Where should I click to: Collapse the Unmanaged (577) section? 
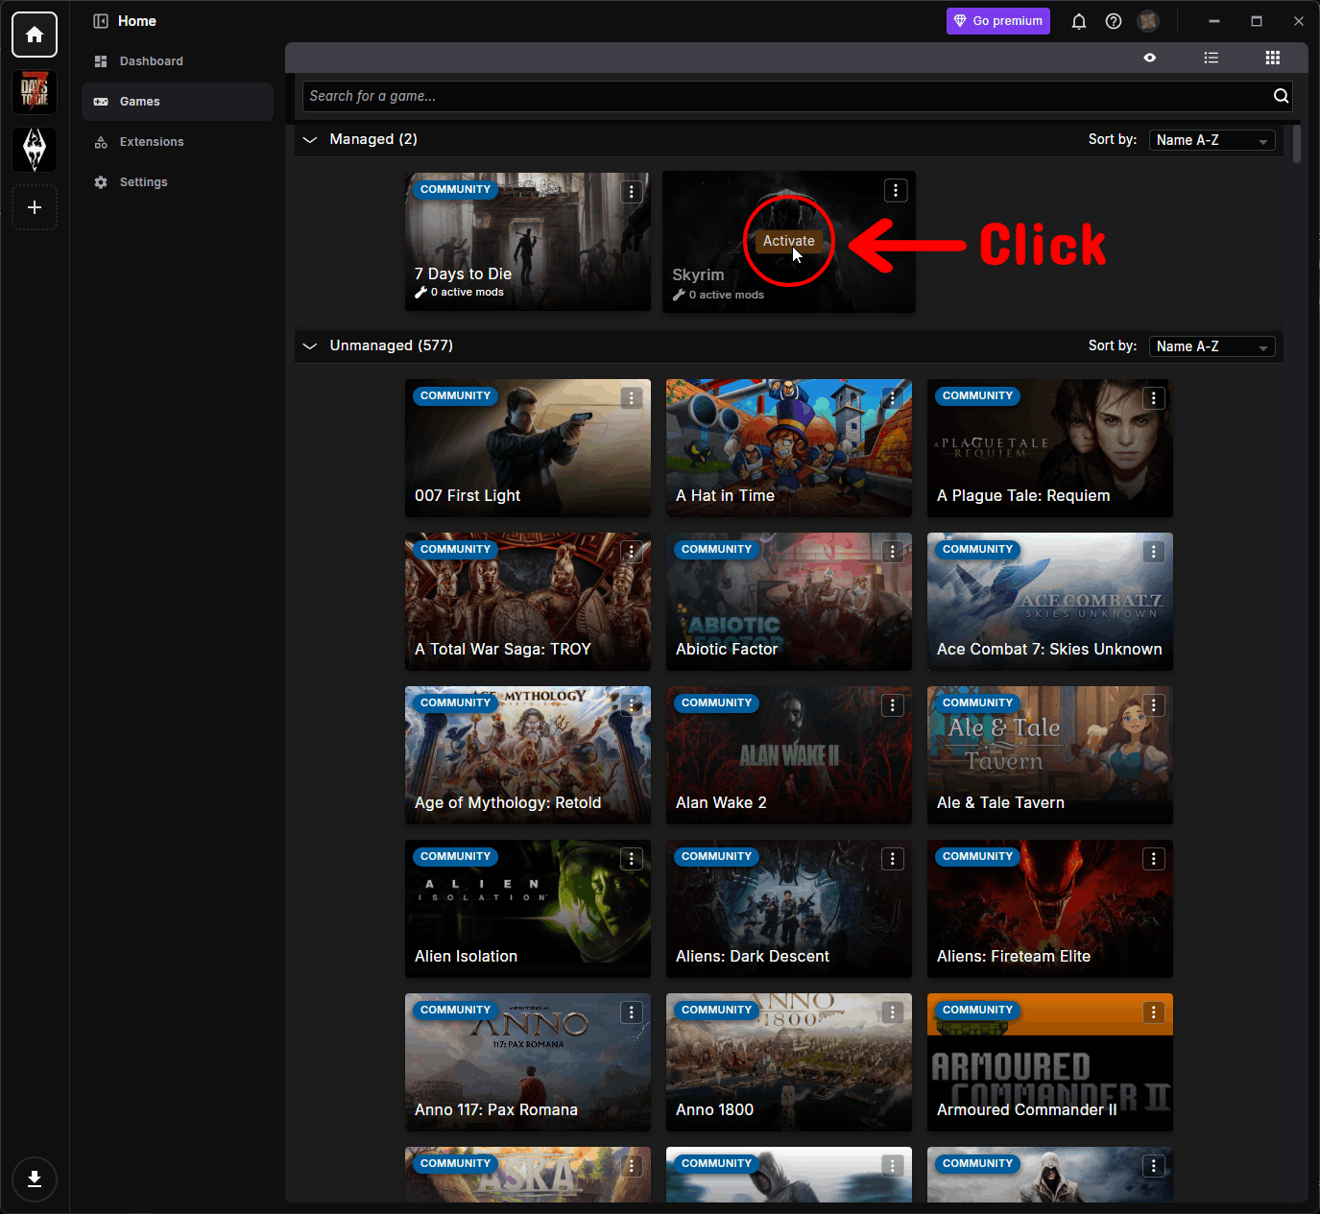click(310, 346)
